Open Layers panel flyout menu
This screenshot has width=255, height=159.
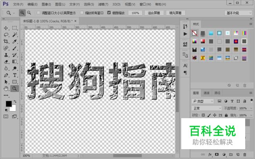(x=251, y=93)
